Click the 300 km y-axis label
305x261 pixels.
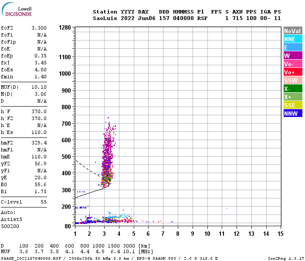click(66, 190)
